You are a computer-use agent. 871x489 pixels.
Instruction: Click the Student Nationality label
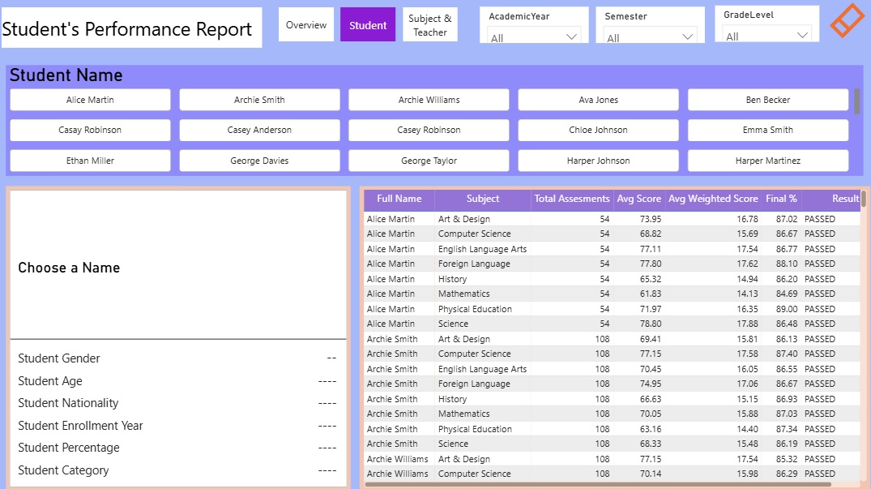68,403
